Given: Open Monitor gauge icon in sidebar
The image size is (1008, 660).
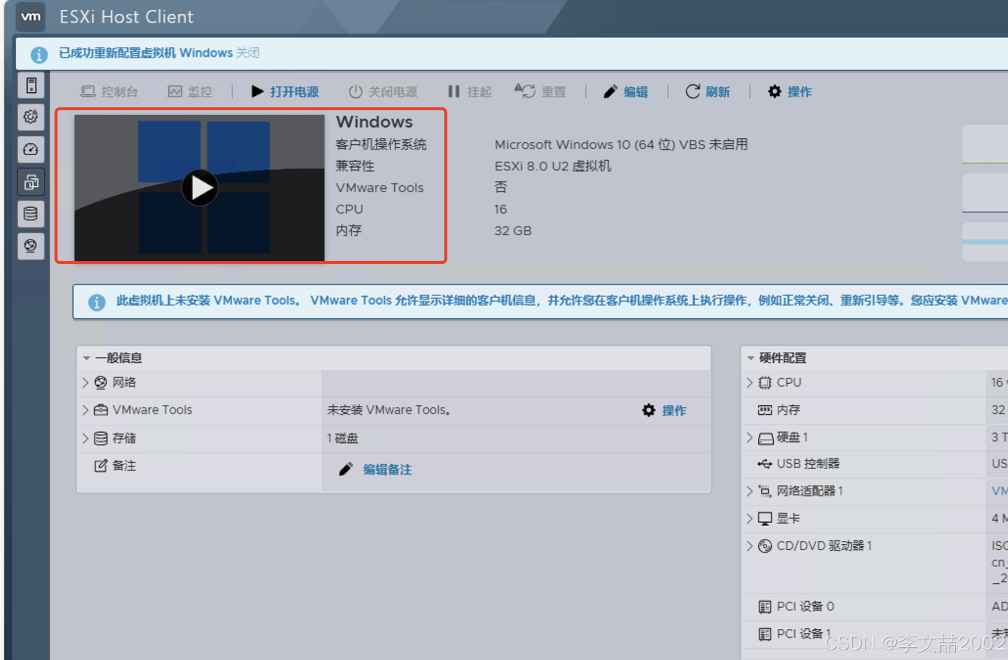Looking at the screenshot, I should click(x=31, y=149).
